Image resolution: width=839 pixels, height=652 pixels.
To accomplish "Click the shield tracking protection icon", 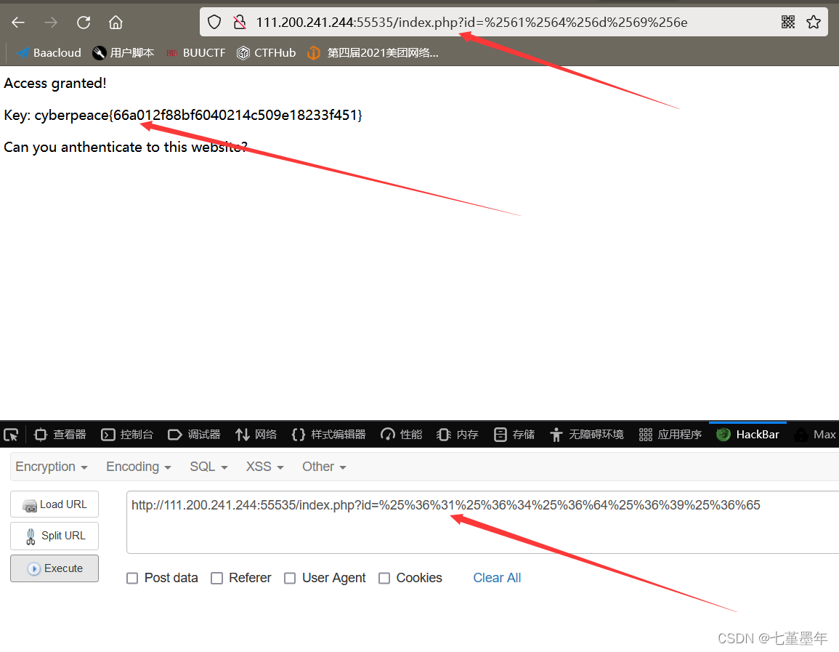I will 214,22.
